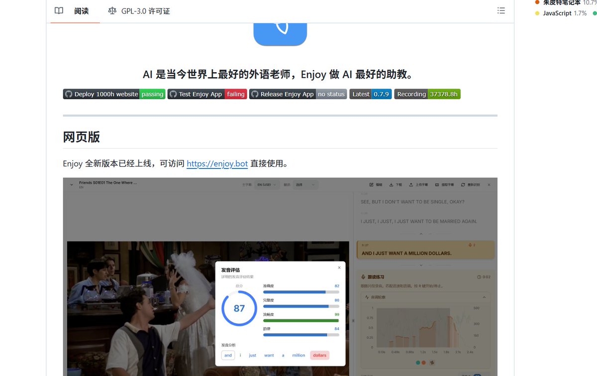
Task: Select the word 'million' in 发音分析
Action: [298, 355]
